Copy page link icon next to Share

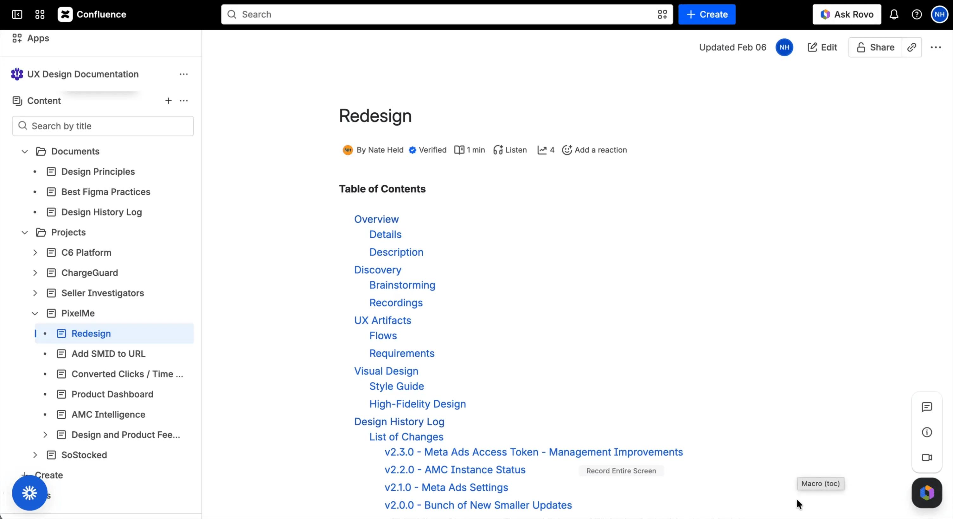tap(911, 47)
